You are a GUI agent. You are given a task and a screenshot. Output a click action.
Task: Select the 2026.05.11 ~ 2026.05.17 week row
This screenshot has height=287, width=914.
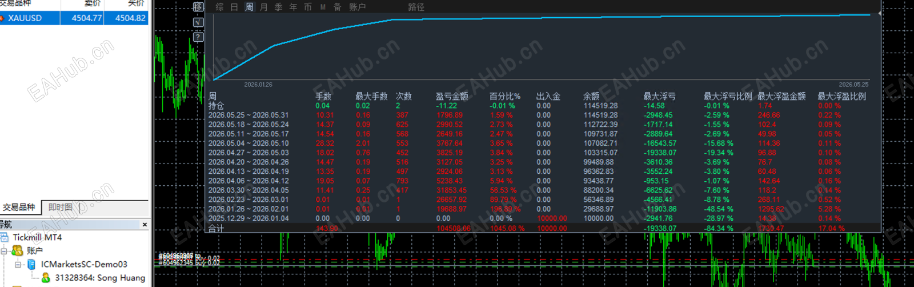[x=543, y=134]
